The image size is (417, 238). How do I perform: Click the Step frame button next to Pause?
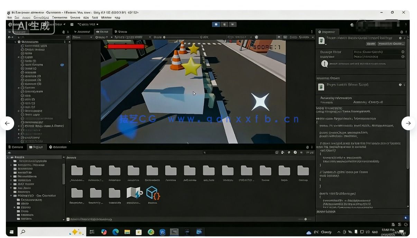(232, 24)
